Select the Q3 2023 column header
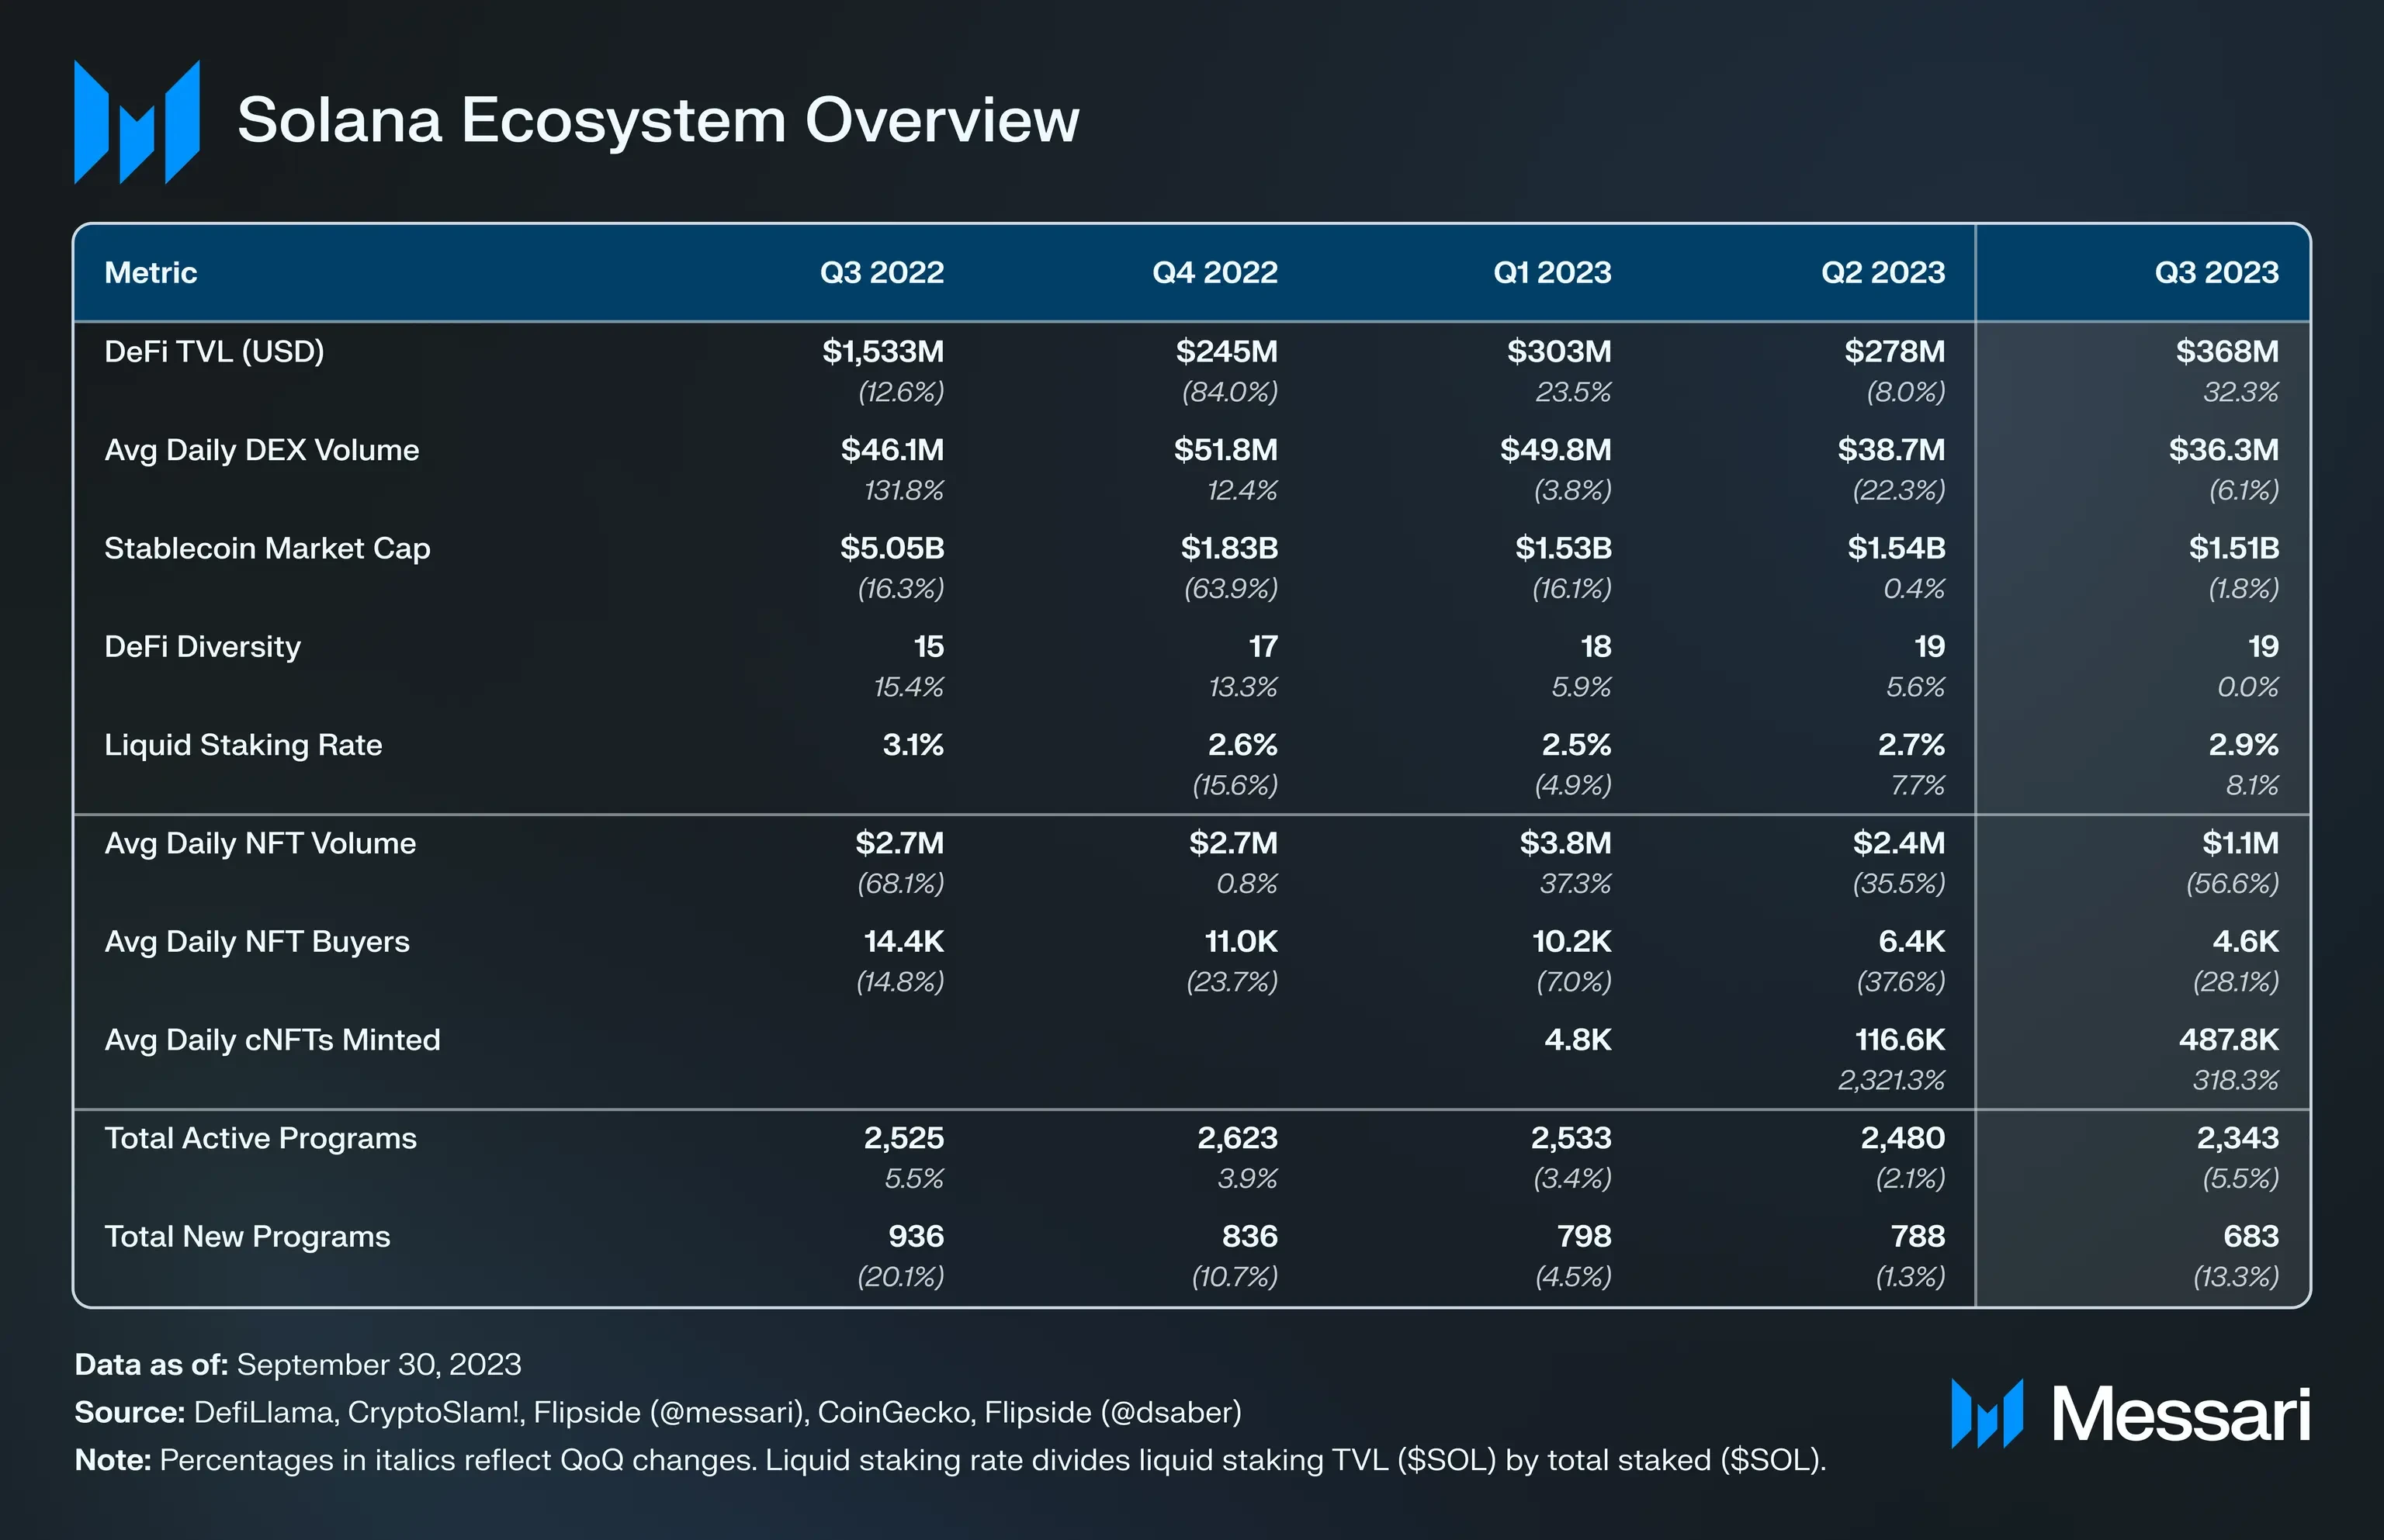 pos(2216,273)
